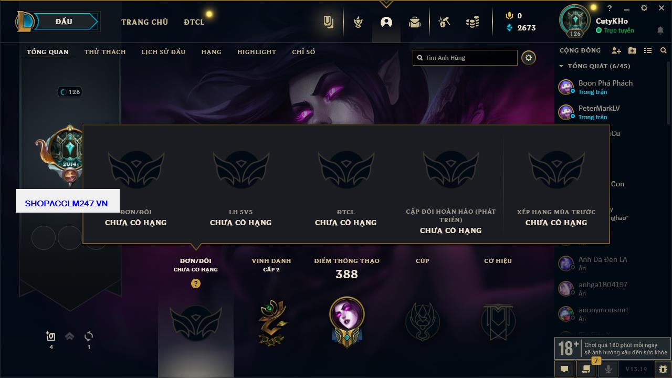The image size is (672, 378).
Task: Click the friends list scrollbar
Action: click(669, 93)
